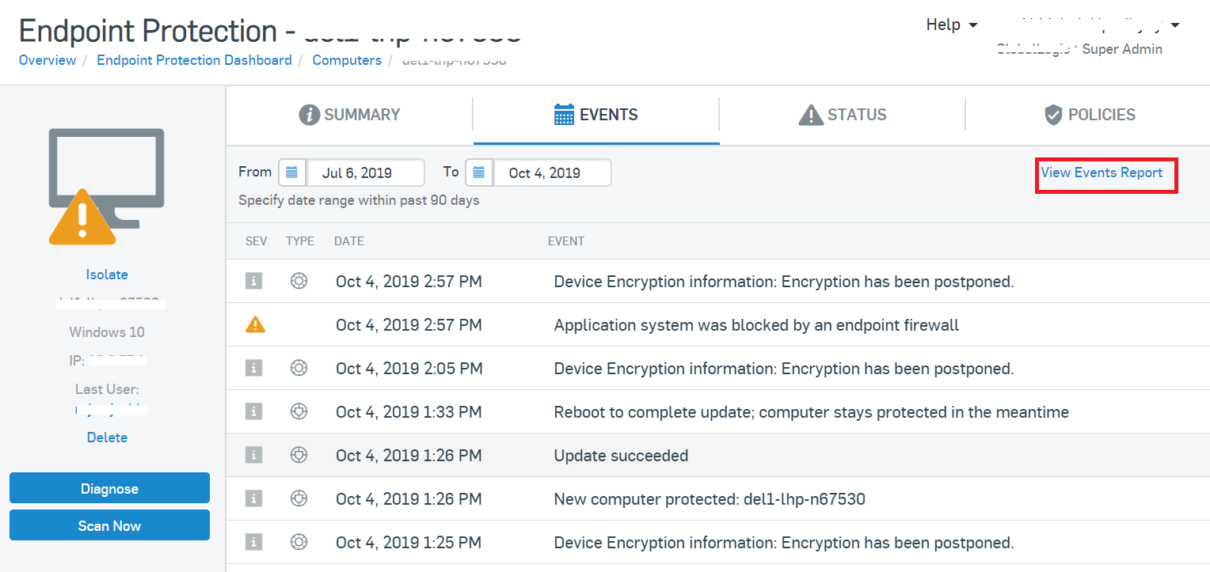Open Endpoint Protection Dashboard breadcrumb
Image resolution: width=1210 pixels, height=572 pixels.
(194, 60)
